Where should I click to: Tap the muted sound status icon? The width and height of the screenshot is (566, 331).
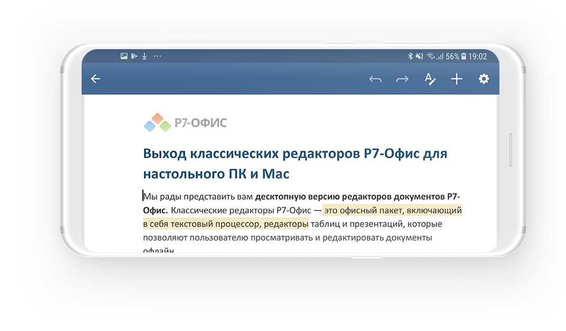pyautogui.click(x=420, y=56)
